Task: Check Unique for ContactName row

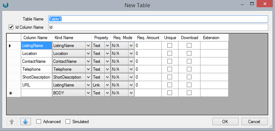Action: point(170,61)
